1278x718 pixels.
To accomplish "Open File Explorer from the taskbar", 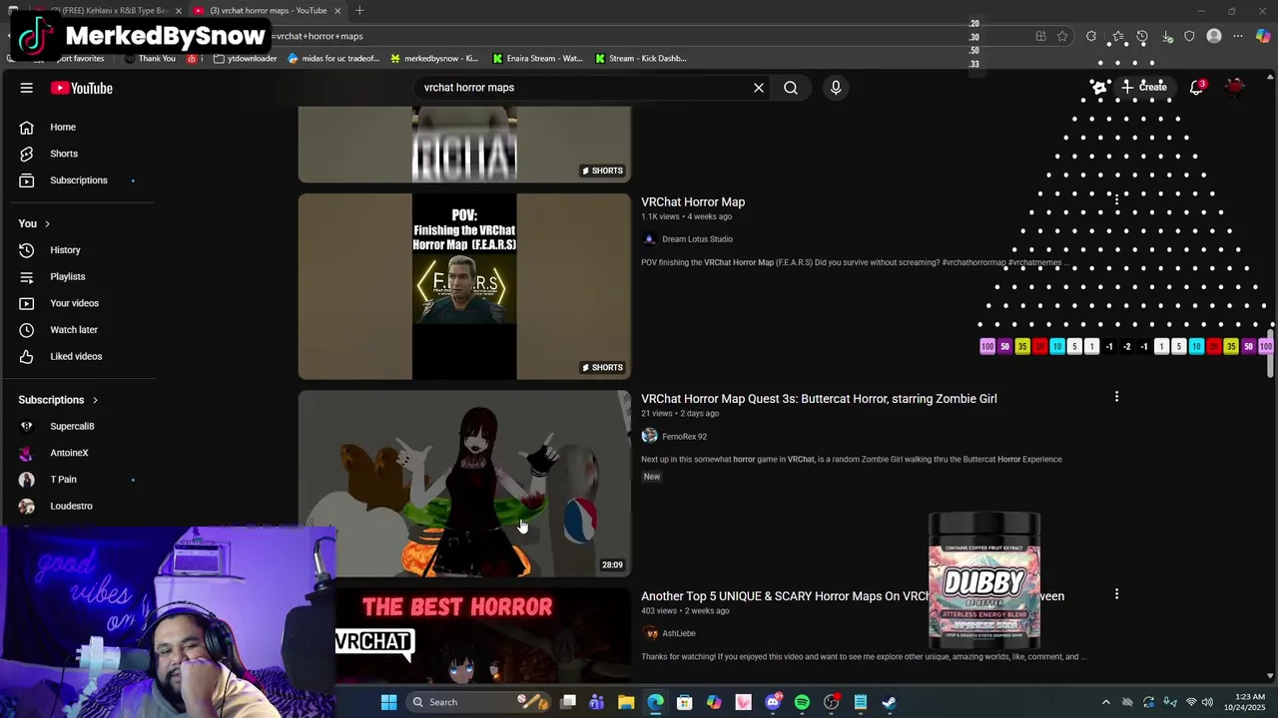I will click(x=626, y=702).
